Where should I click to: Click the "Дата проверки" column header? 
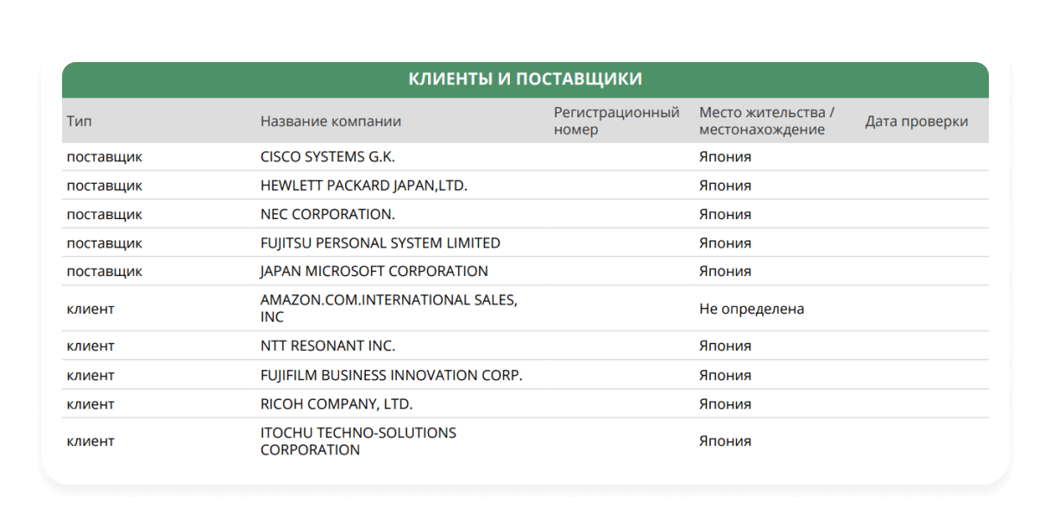pyautogui.click(x=916, y=122)
